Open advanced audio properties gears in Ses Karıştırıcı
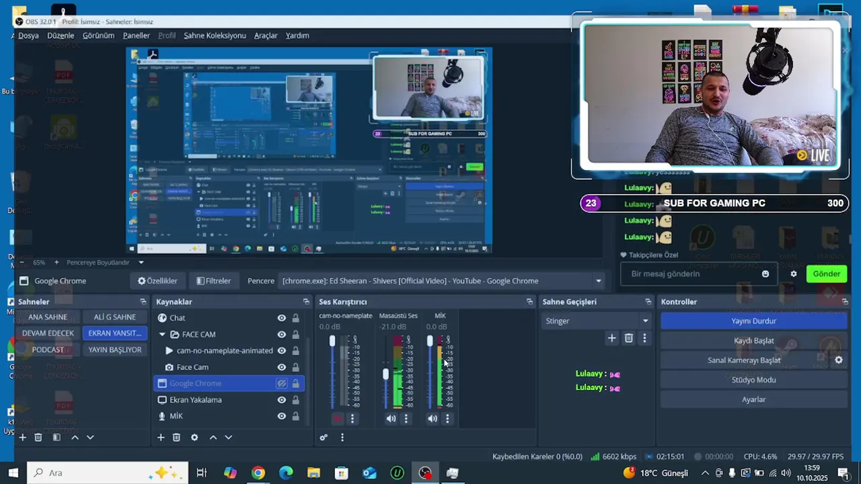Image resolution: width=861 pixels, height=484 pixels. [x=324, y=437]
